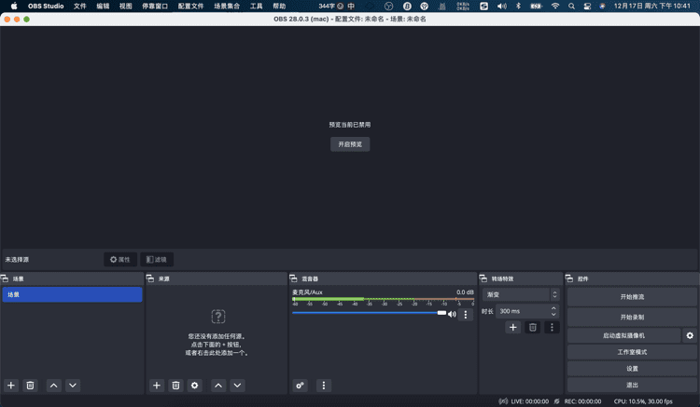Open the 文件 menu

(80, 6)
